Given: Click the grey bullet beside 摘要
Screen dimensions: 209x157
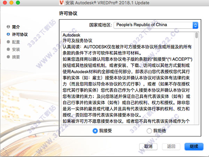Looking at the screenshot, I should click(x=8, y=57).
